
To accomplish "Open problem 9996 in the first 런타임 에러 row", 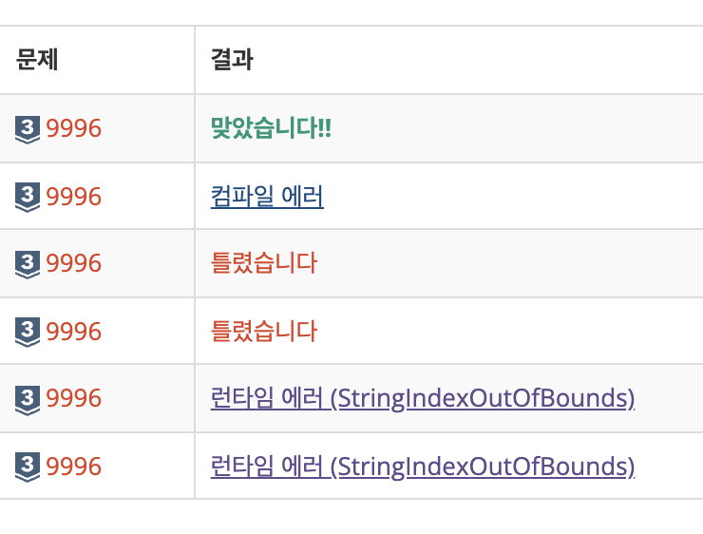I will pyautogui.click(x=73, y=398).
